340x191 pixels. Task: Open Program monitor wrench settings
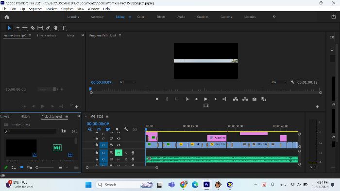292,82
